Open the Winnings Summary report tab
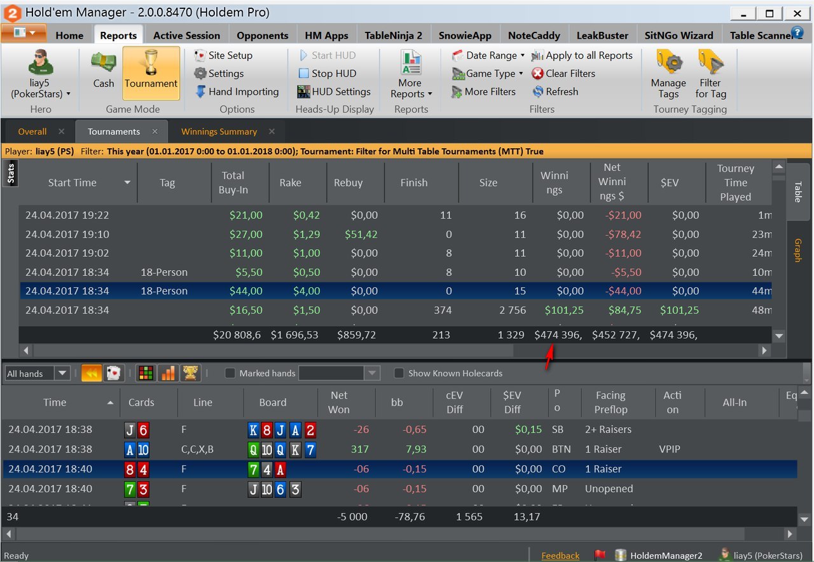 [219, 132]
